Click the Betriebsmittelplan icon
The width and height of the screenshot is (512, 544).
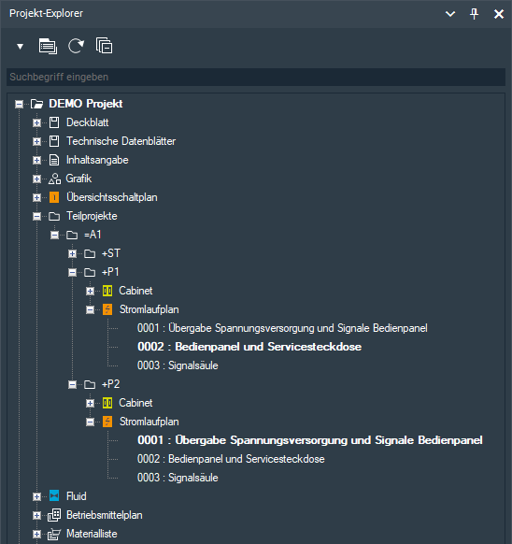coord(54,515)
